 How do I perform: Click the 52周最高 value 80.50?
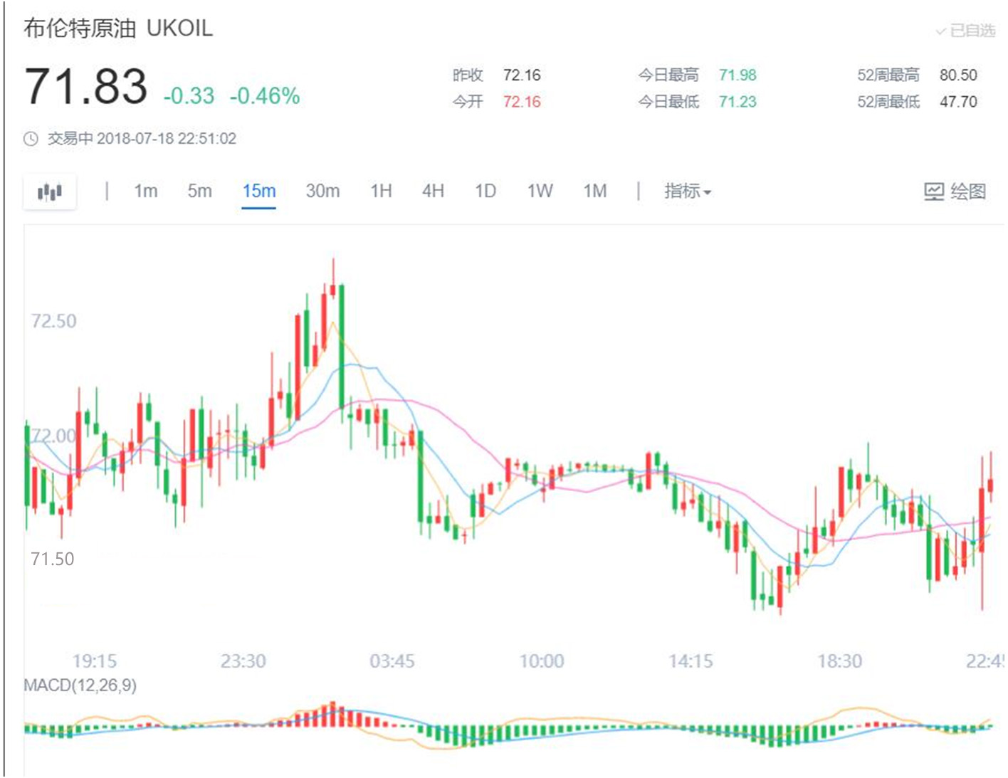[958, 75]
